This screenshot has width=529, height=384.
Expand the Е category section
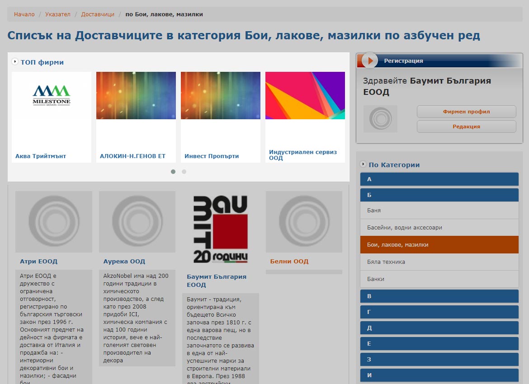coord(439,343)
